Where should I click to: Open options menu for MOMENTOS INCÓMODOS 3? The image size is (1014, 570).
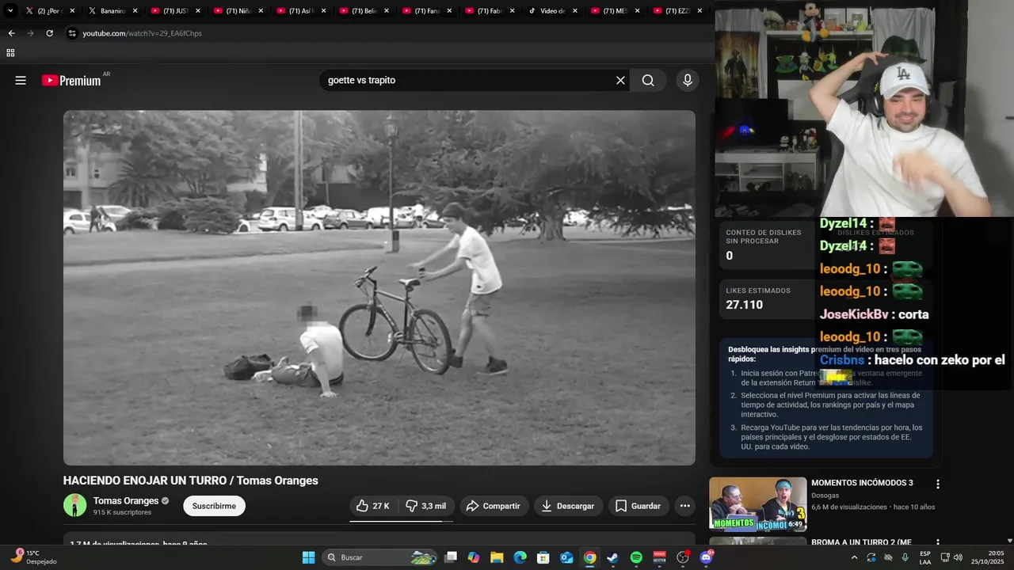[938, 484]
